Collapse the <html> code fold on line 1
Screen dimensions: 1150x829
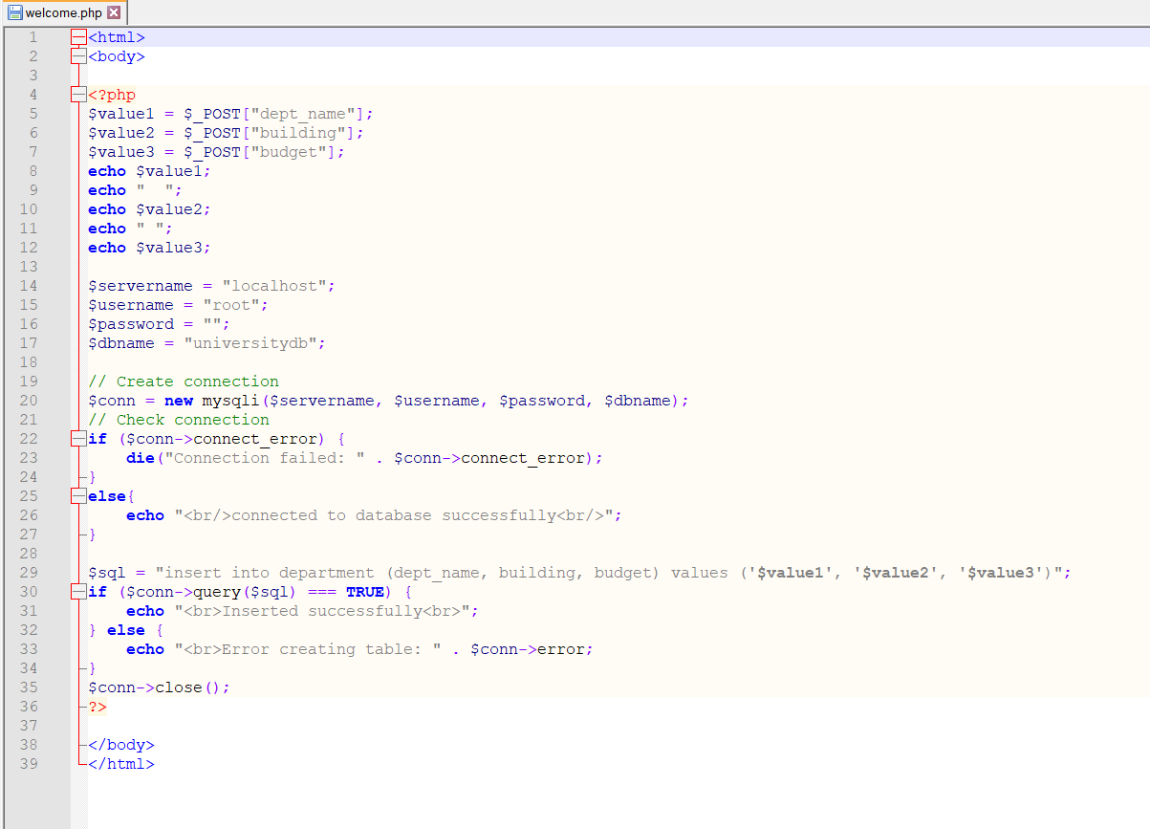[x=78, y=36]
